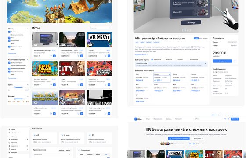
Task: Favorite the VRChat game with heart icon
Action: point(105,56)
